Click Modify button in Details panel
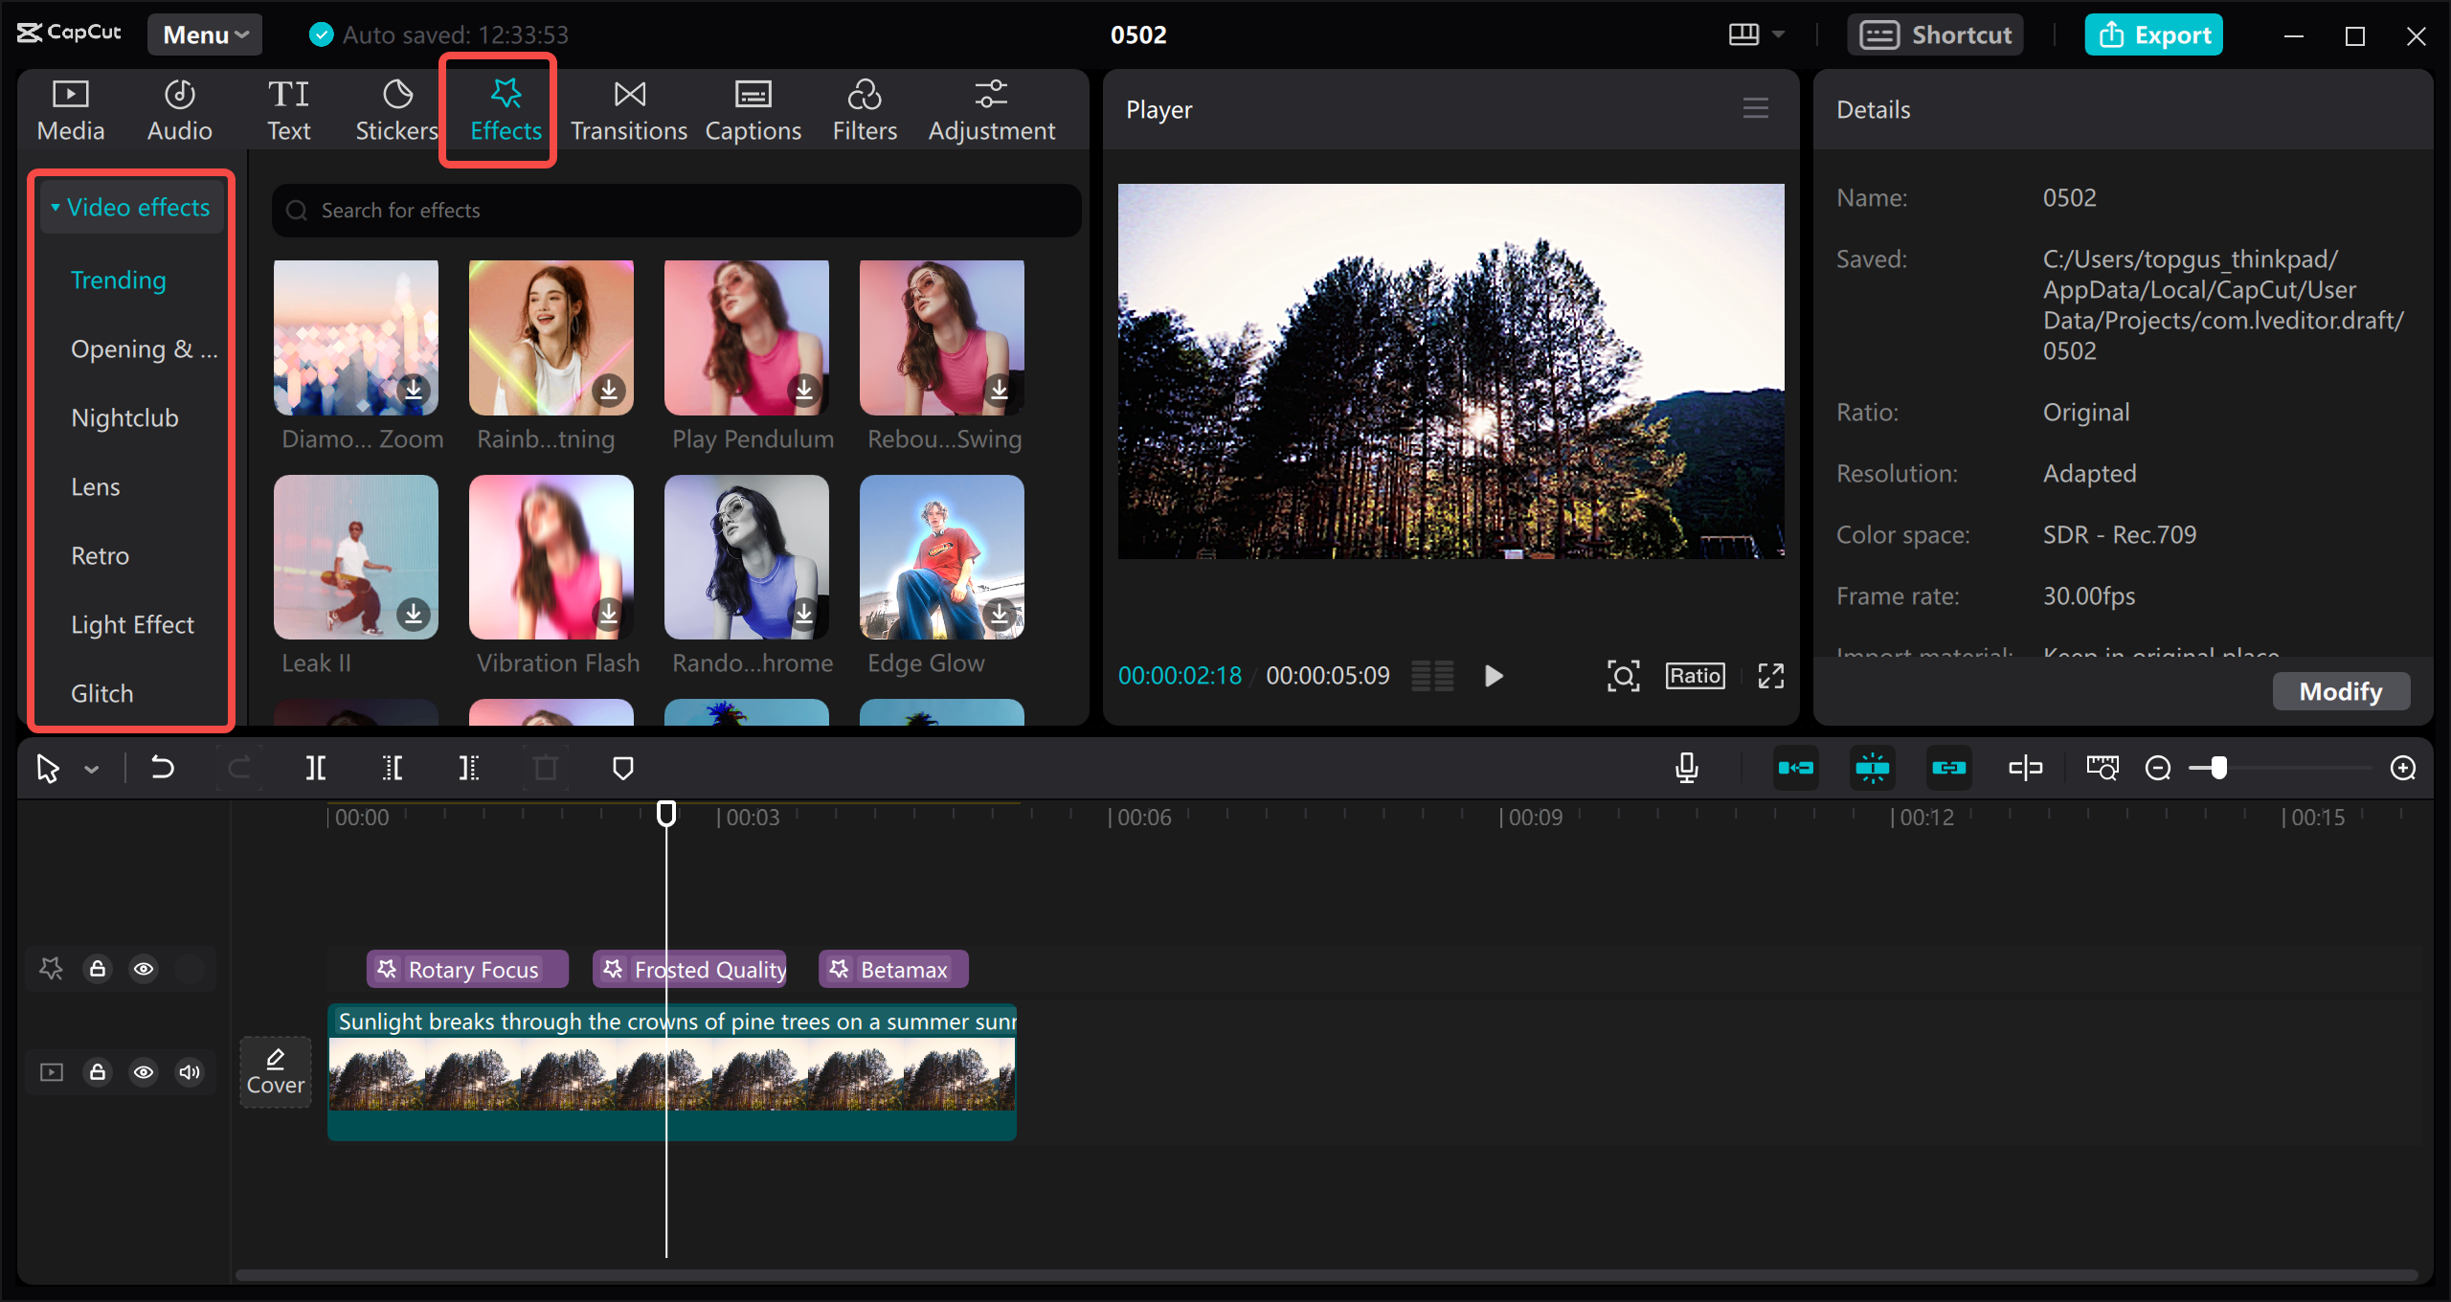 pyautogui.click(x=2341, y=690)
